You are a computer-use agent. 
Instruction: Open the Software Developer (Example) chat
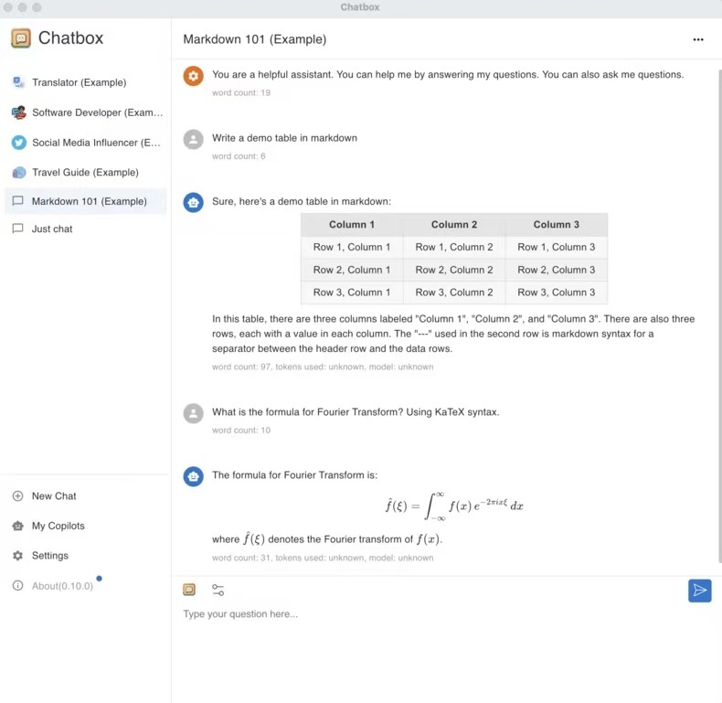click(86, 112)
